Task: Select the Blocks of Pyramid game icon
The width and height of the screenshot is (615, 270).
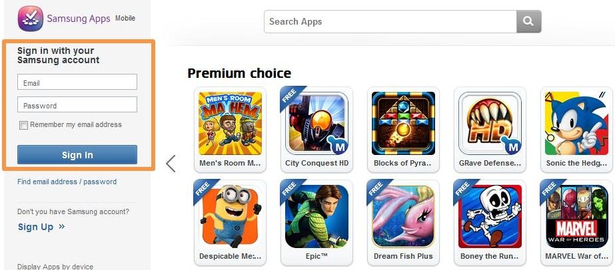Action: (403, 123)
